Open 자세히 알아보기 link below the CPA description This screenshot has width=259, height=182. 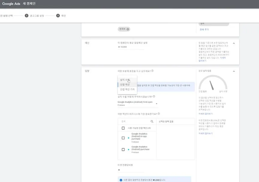click(x=206, y=134)
